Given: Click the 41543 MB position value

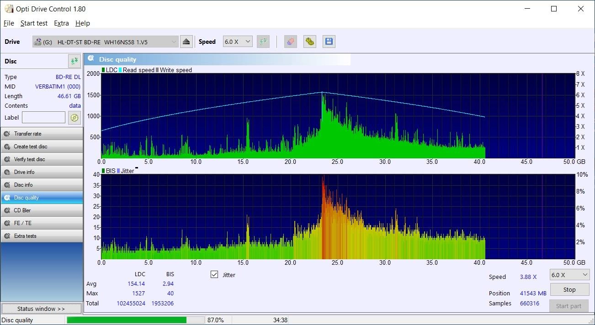Looking at the screenshot, I should tap(533, 294).
